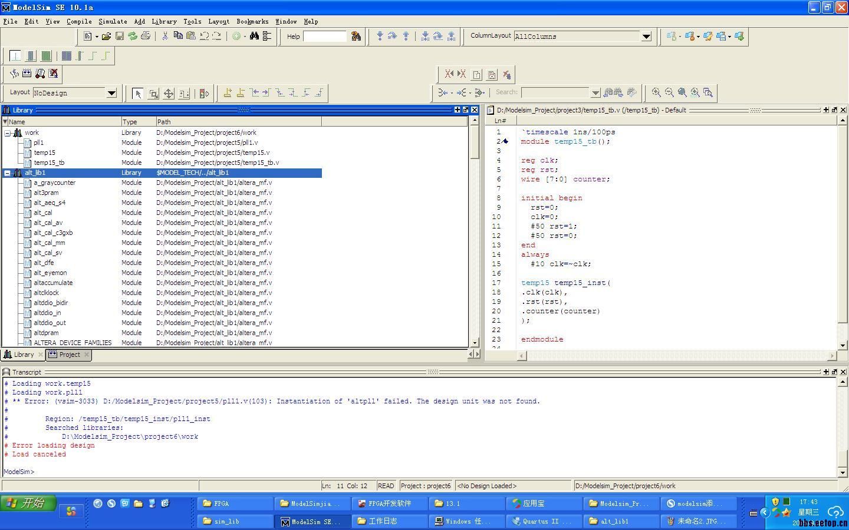Screen dimensions: 849x530
Task: Collapse the alt_lib1 library node
Action: [8, 173]
